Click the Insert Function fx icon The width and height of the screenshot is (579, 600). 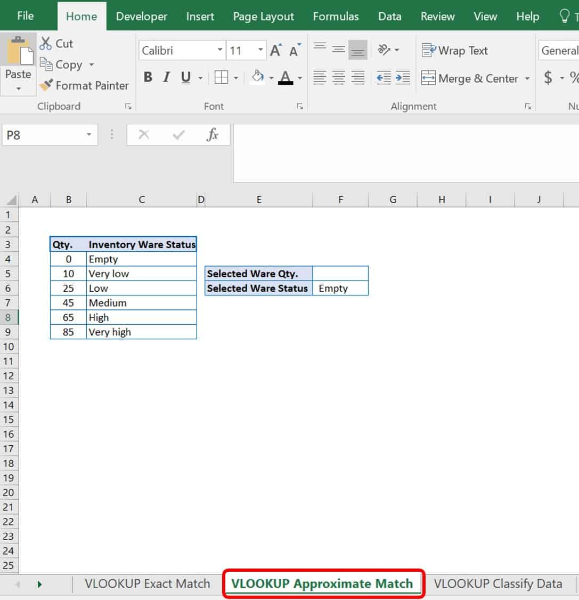(213, 135)
